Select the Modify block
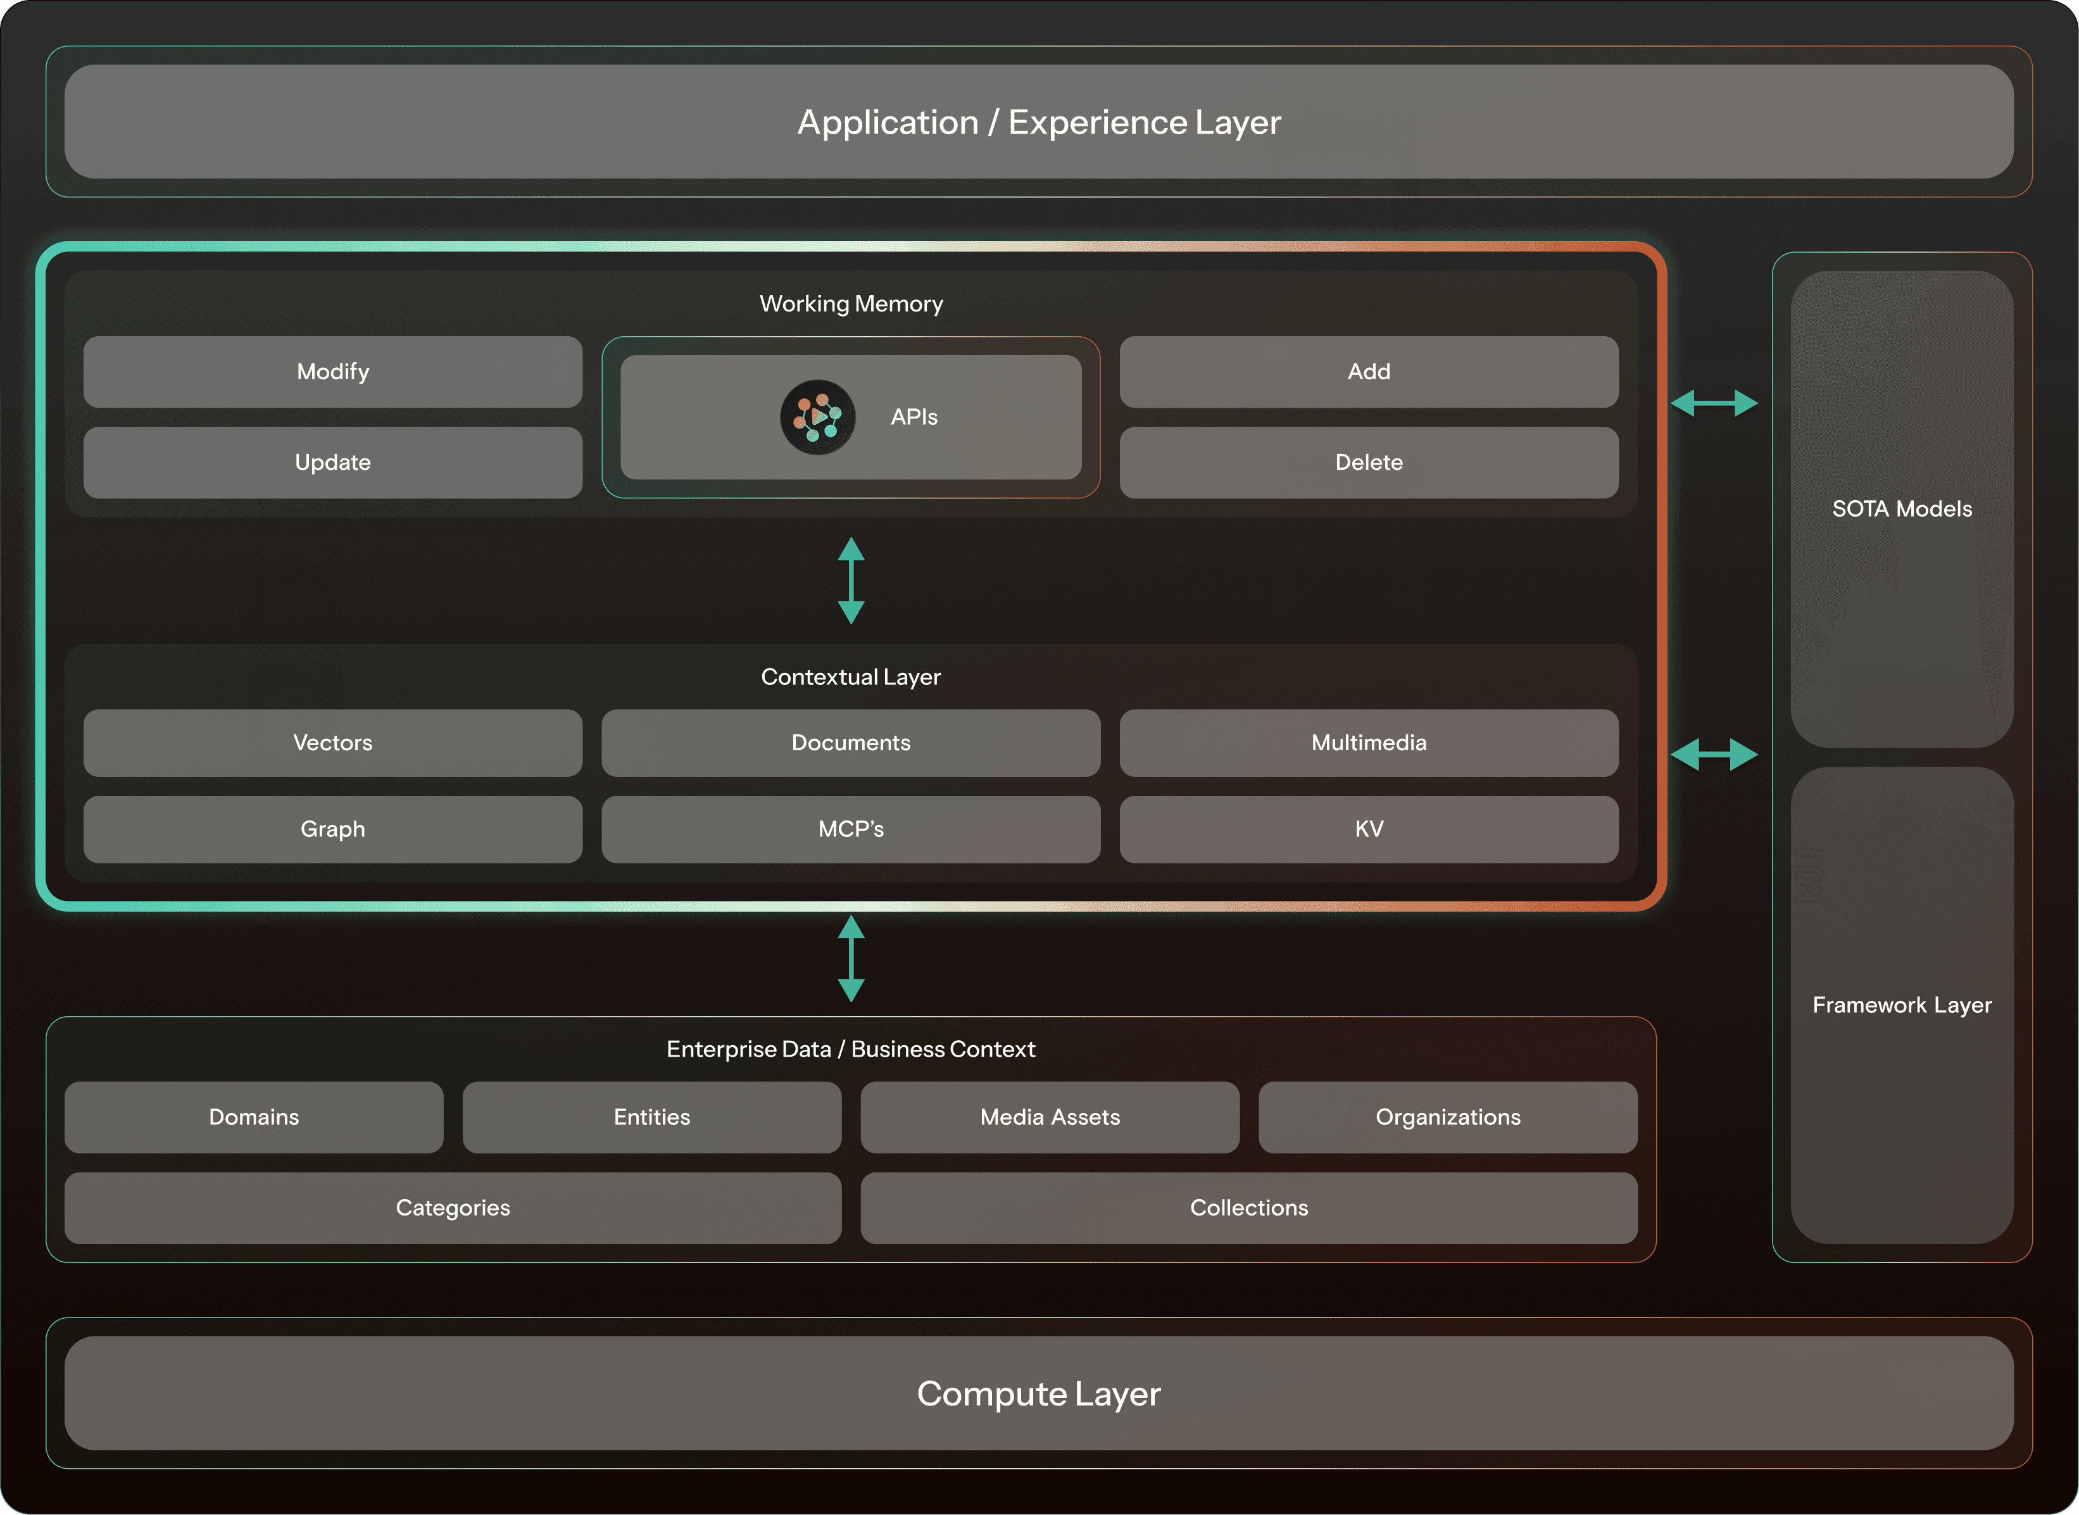 click(333, 372)
